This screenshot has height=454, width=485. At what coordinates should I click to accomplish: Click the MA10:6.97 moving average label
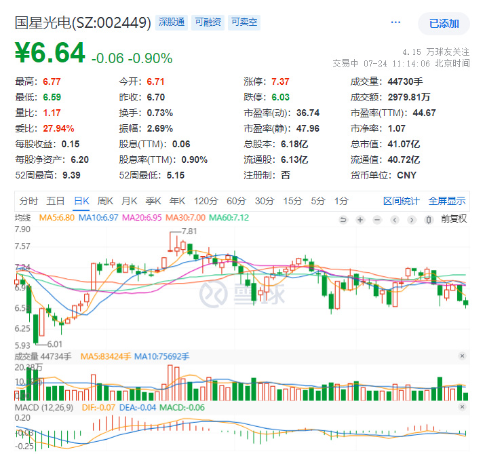[x=98, y=218]
